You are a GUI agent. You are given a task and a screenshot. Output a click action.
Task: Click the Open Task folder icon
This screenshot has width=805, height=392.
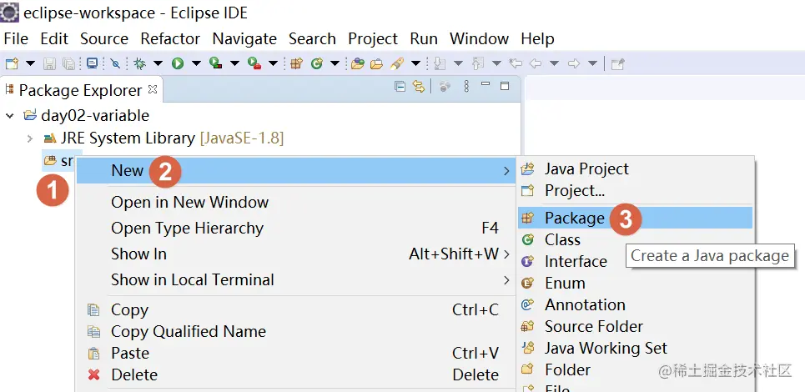coord(377,63)
